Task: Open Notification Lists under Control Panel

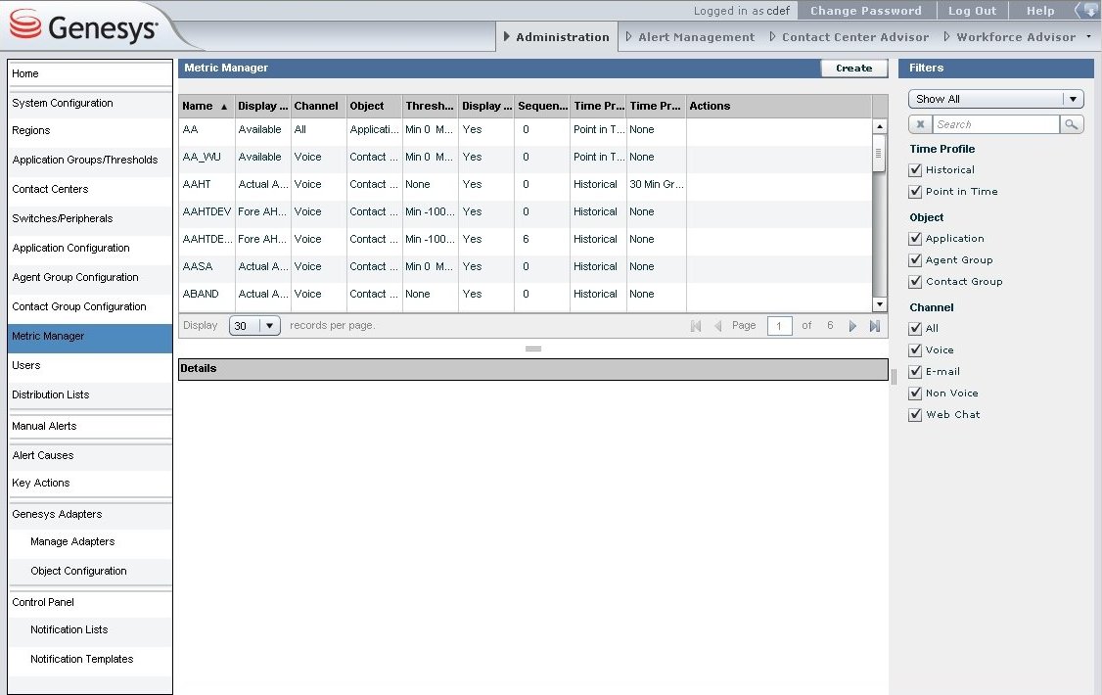Action: [x=90, y=629]
